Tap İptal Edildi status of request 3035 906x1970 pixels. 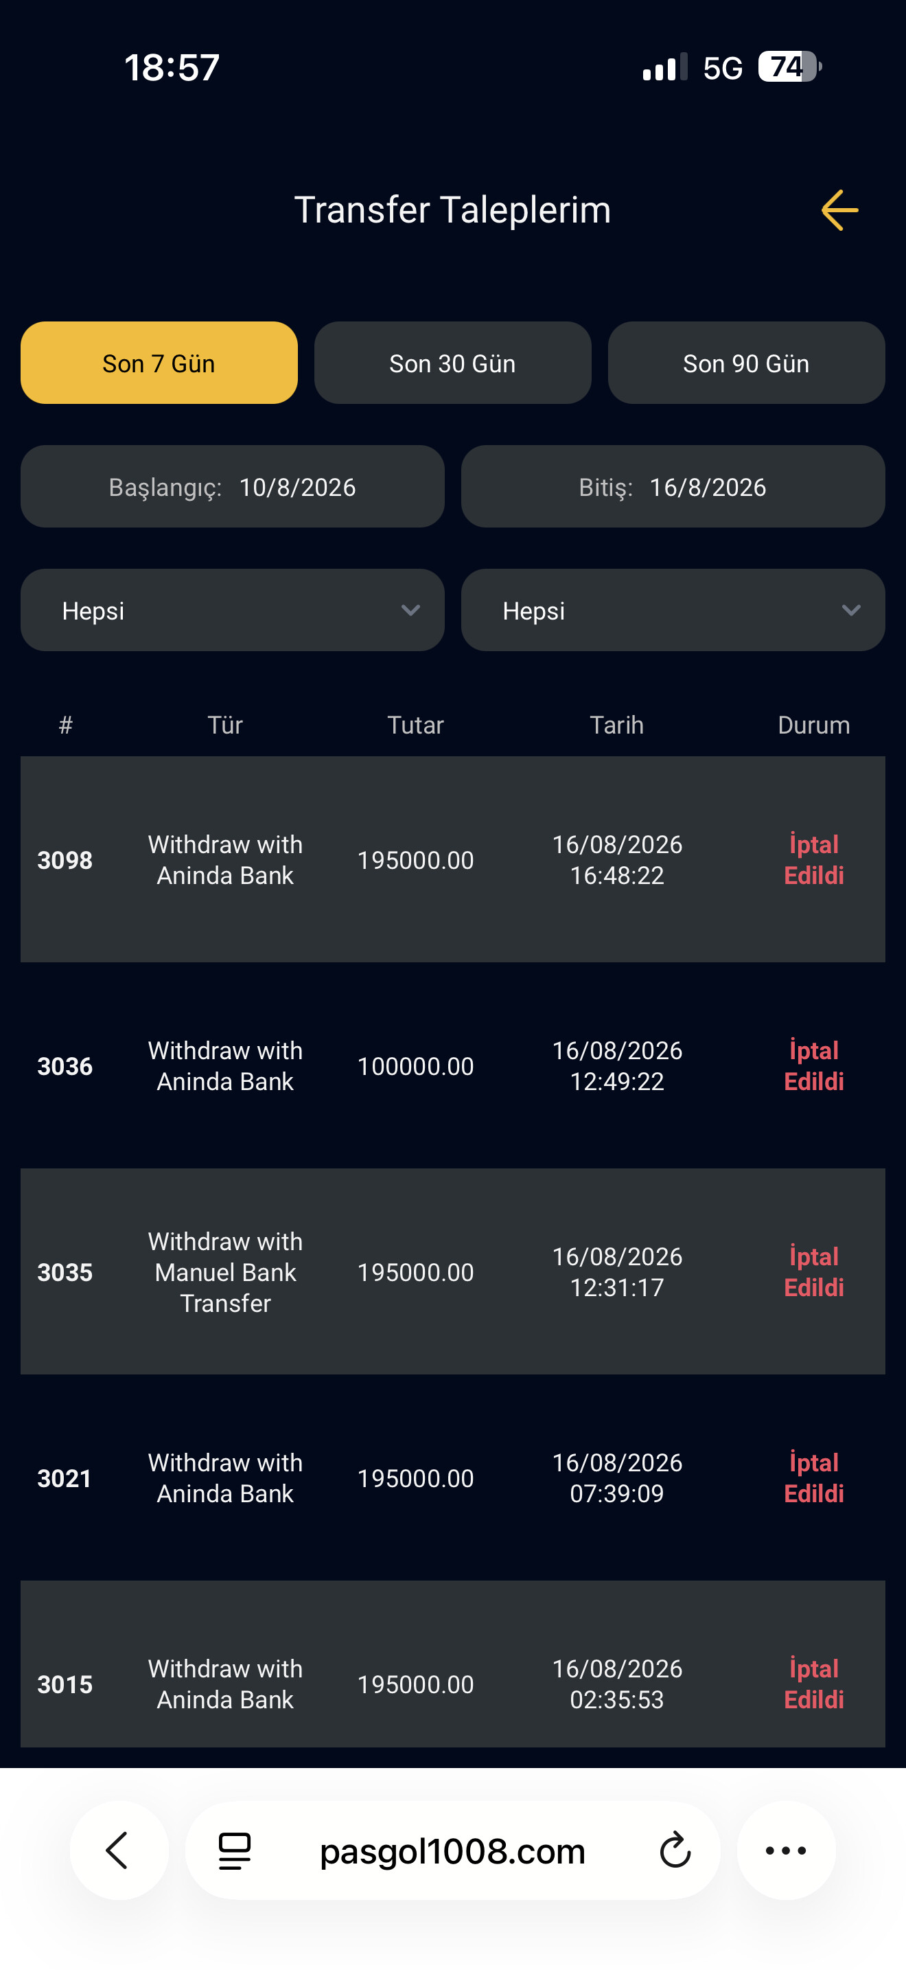[813, 1272]
